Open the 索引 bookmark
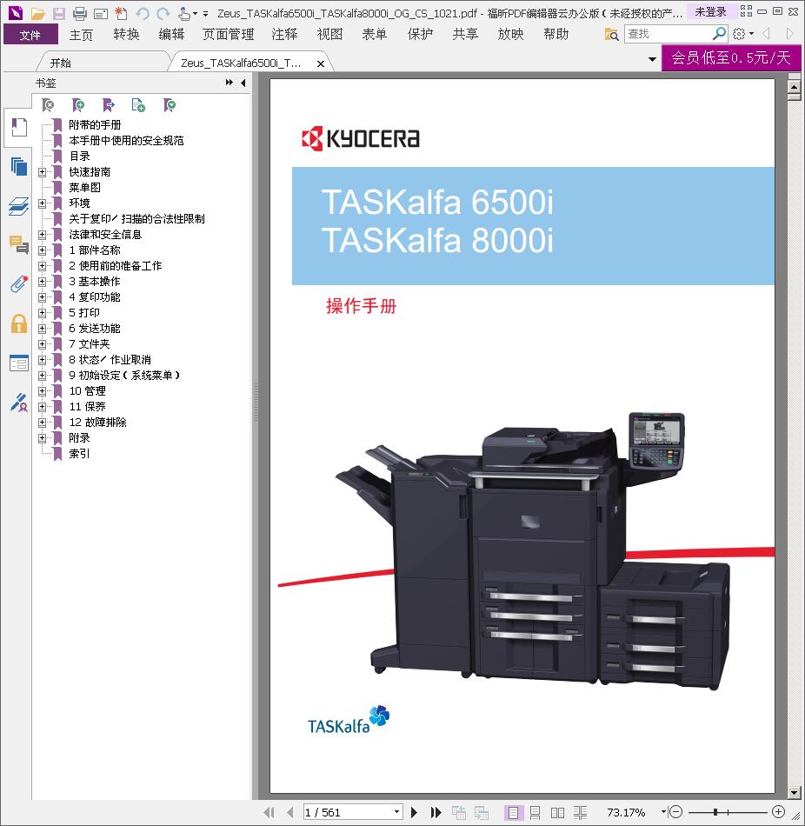The height and width of the screenshot is (826, 805). [80, 454]
